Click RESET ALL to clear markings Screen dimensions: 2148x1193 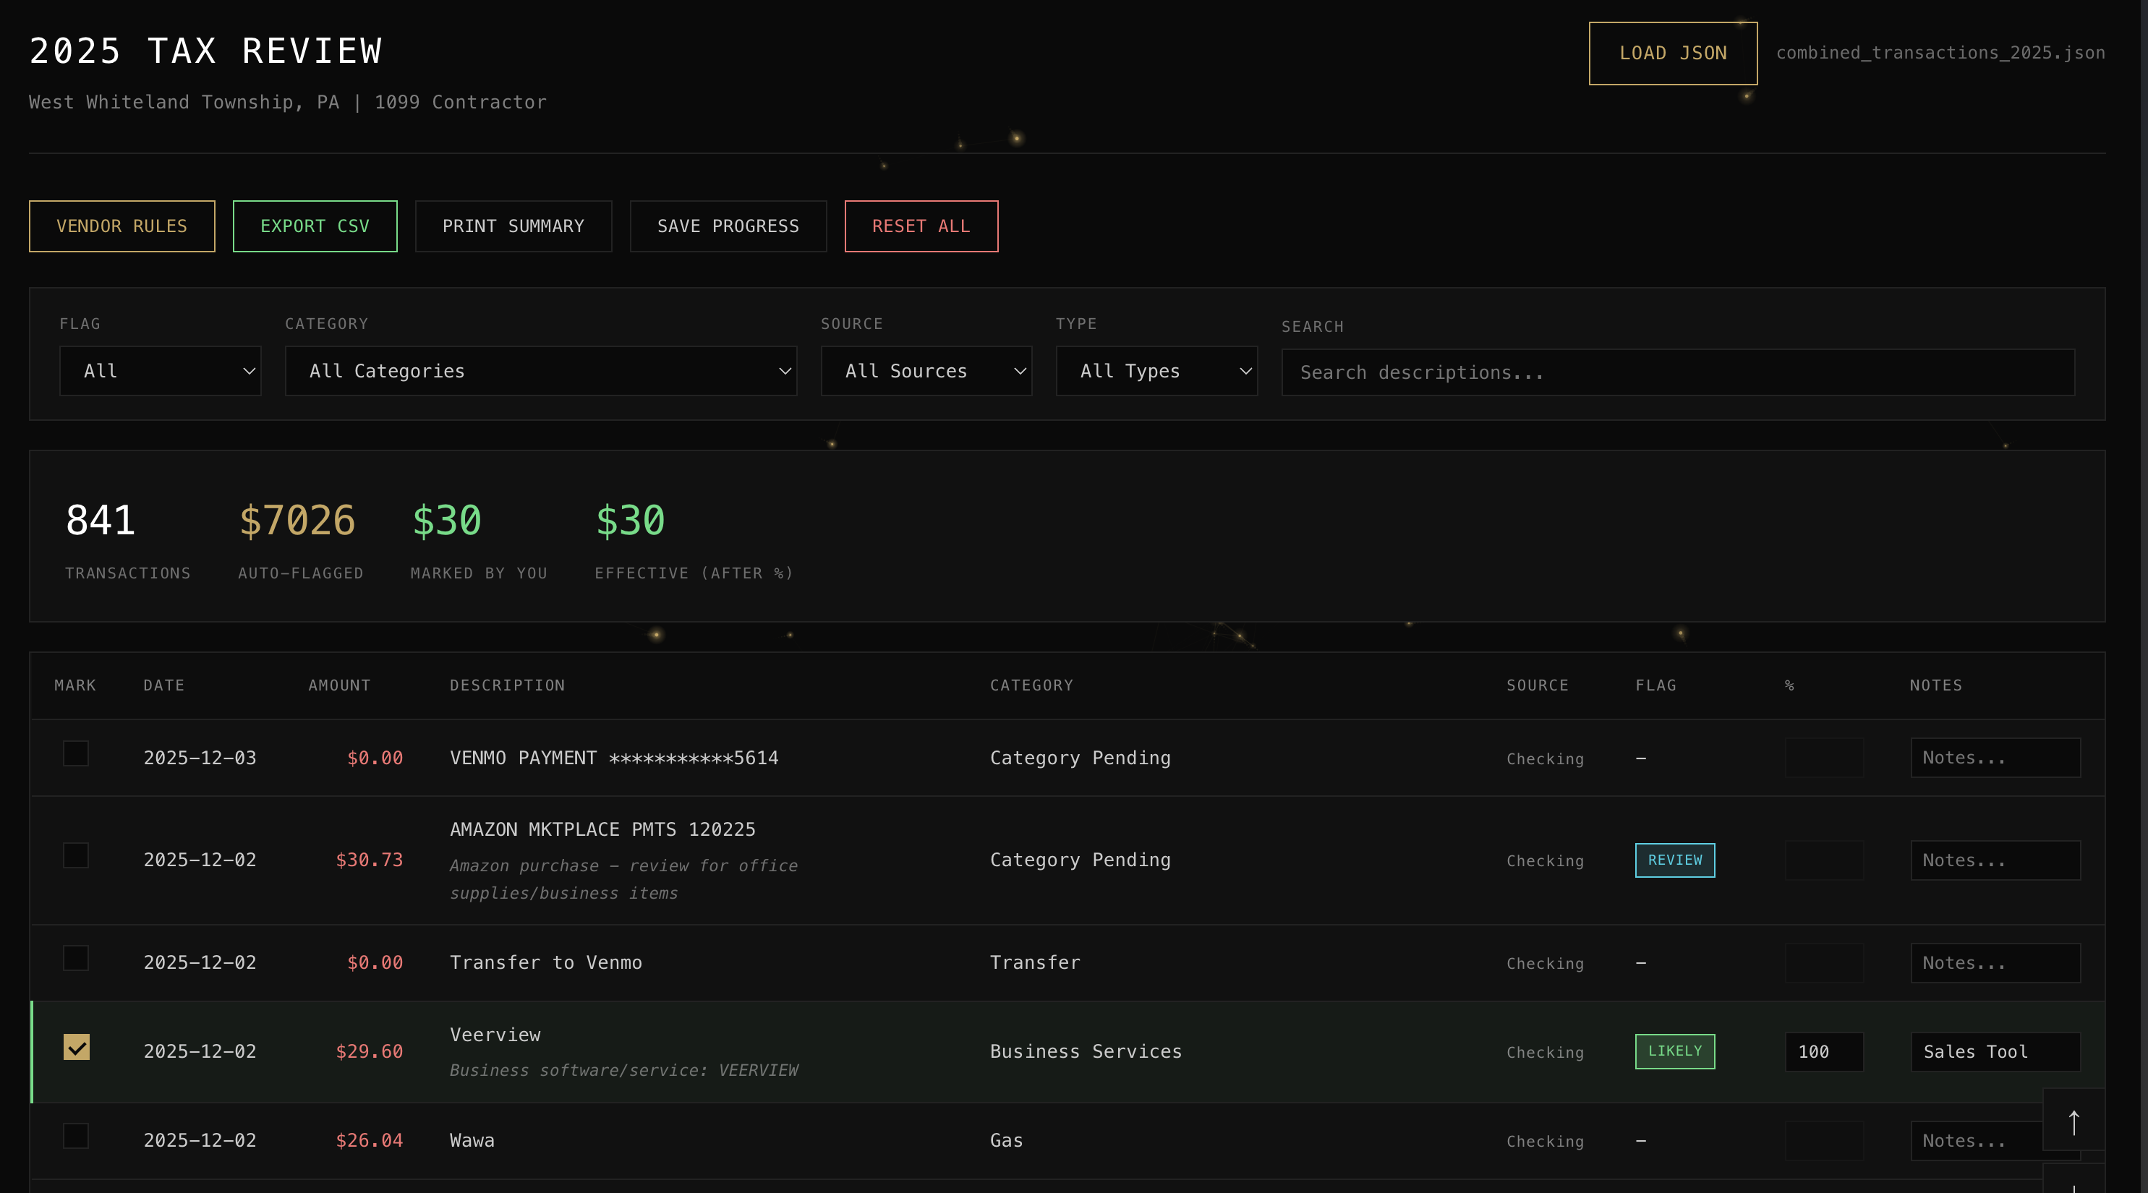click(x=921, y=226)
